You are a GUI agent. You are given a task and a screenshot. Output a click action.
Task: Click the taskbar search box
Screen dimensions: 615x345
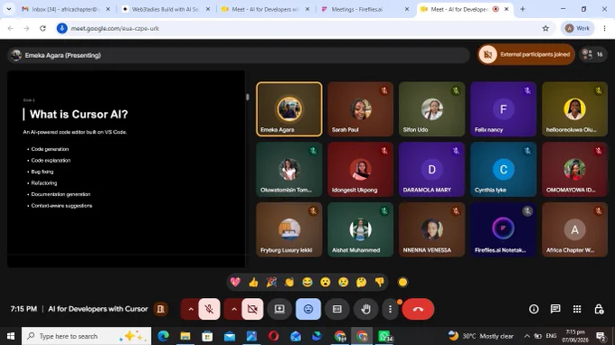(x=86, y=336)
